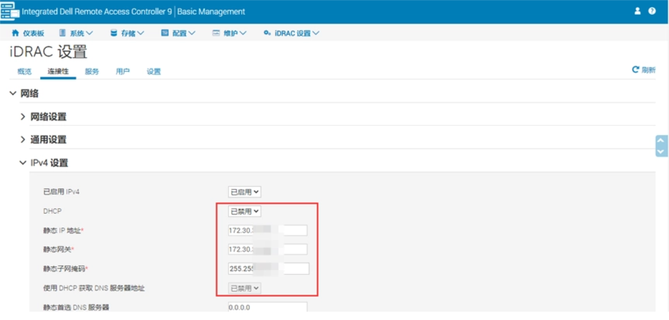The width and height of the screenshot is (669, 320).
Task: Switch to the 服务 tab
Action: tap(92, 72)
